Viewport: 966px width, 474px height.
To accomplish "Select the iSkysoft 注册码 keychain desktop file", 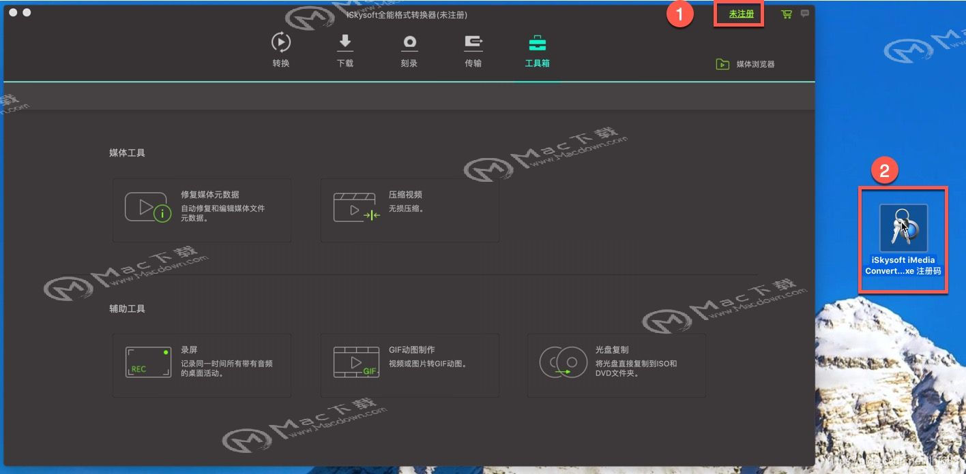I will (903, 228).
